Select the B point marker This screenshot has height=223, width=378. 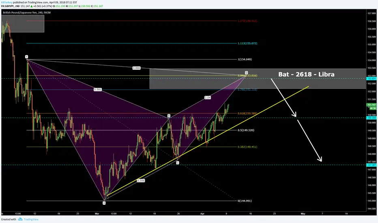169,116
